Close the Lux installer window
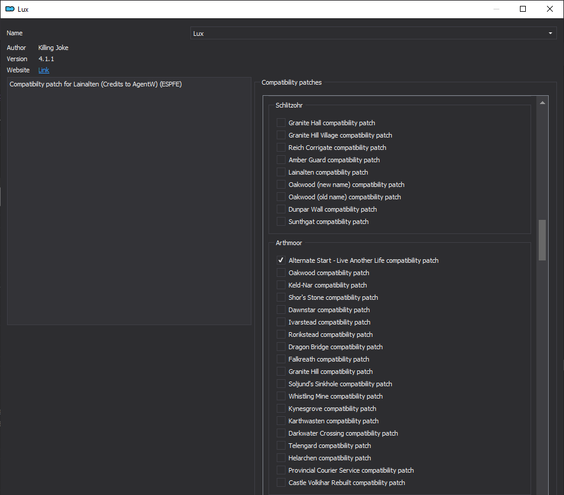The height and width of the screenshot is (495, 564). point(550,9)
